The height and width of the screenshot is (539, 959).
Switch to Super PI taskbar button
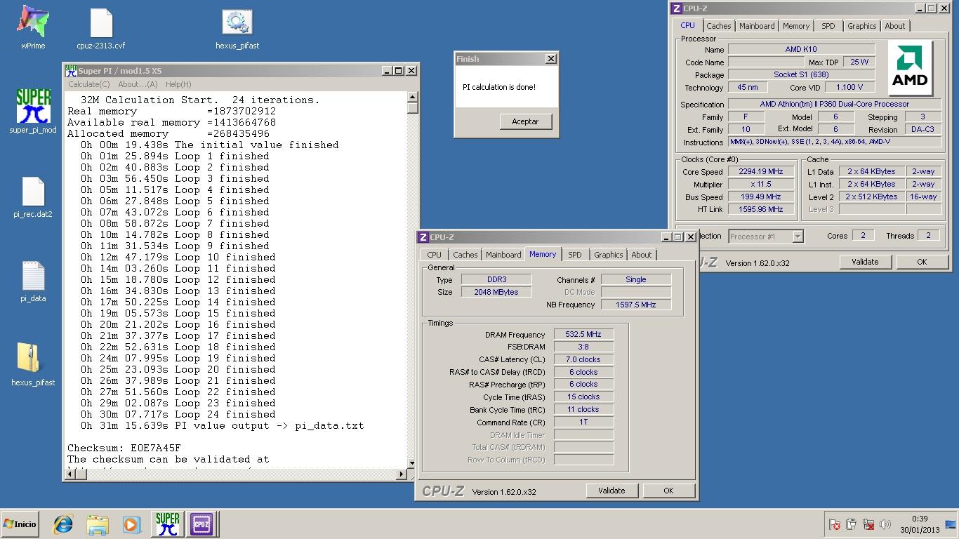click(x=167, y=524)
